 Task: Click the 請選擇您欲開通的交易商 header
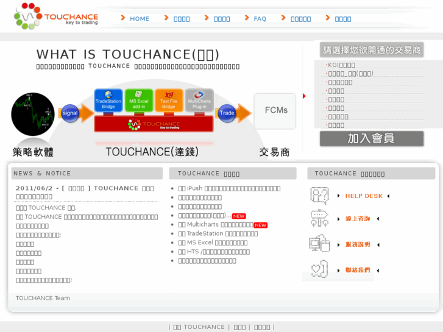372,50
